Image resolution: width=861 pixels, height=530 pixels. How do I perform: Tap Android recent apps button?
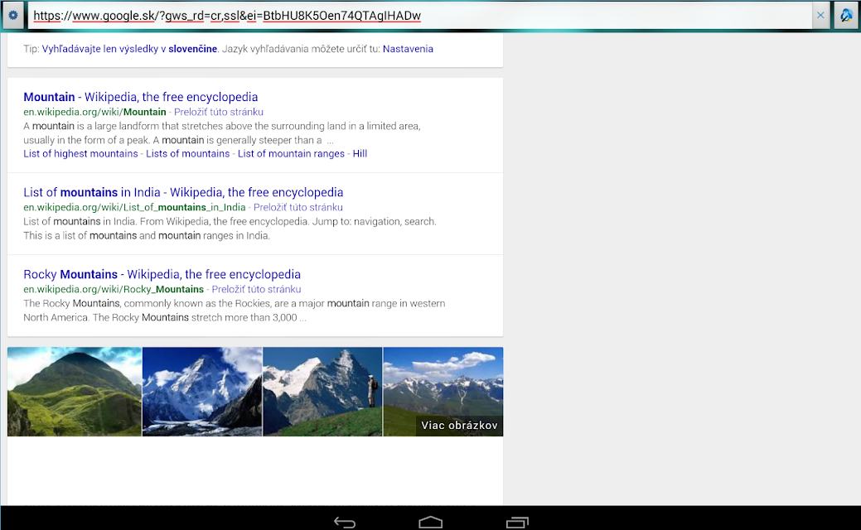click(x=517, y=523)
